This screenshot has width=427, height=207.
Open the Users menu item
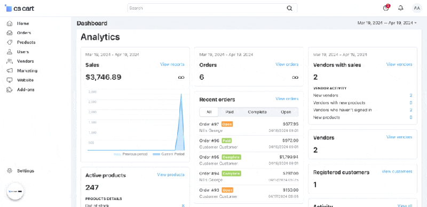[x=23, y=52]
